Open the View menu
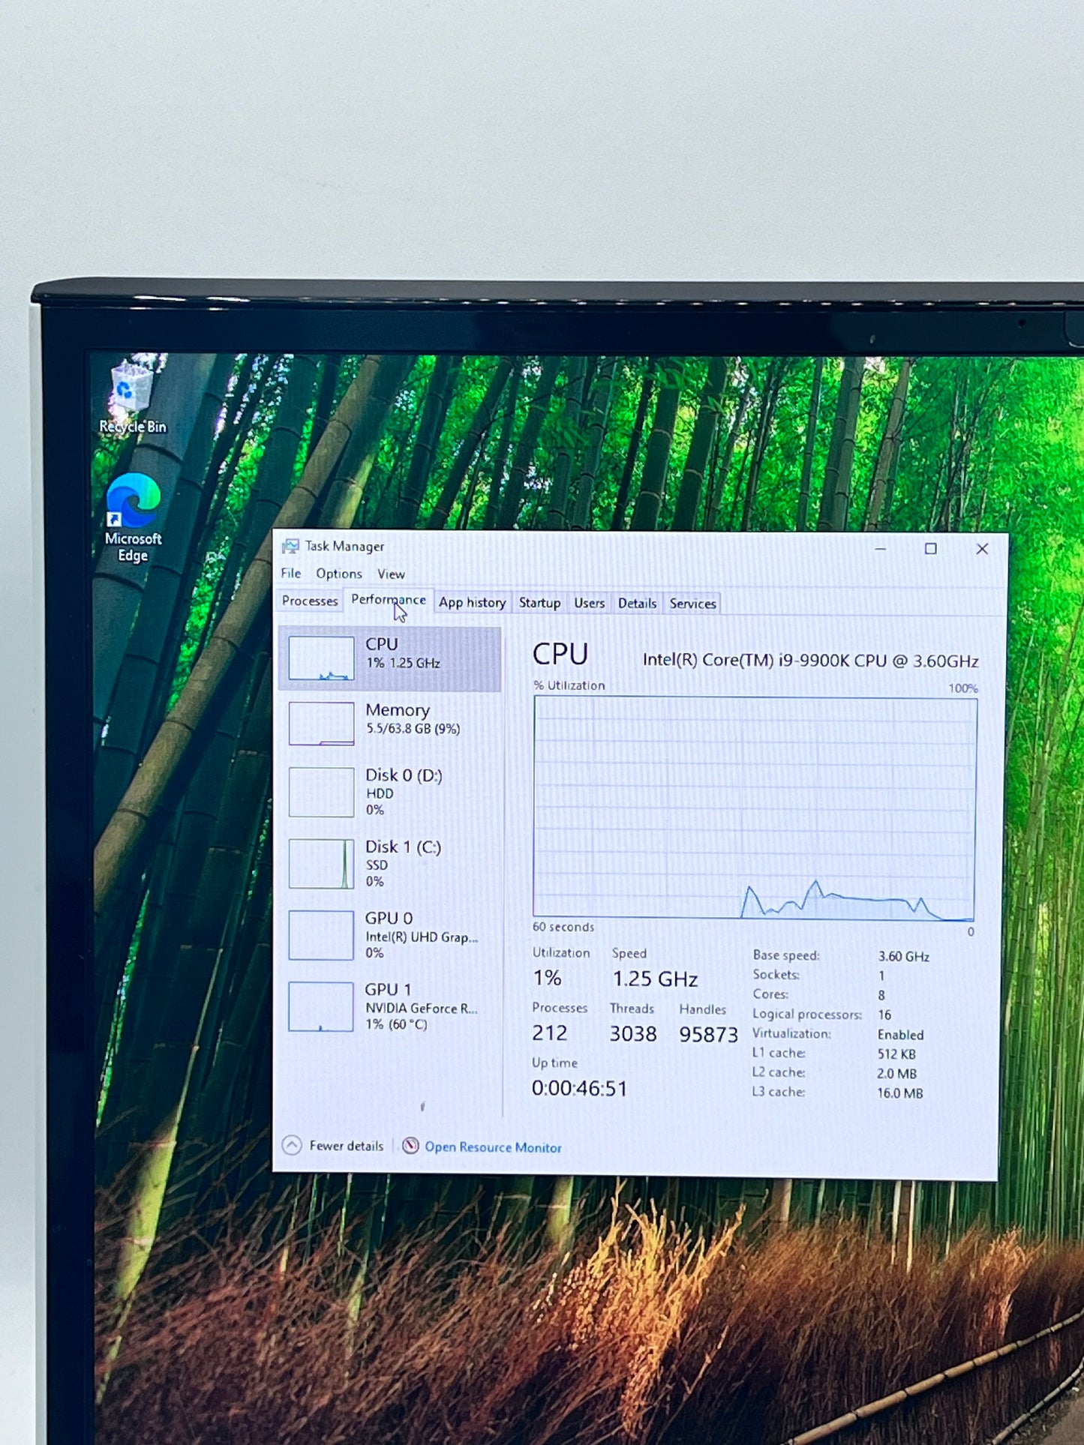Viewport: 1084px width, 1445px height. pyautogui.click(x=391, y=574)
